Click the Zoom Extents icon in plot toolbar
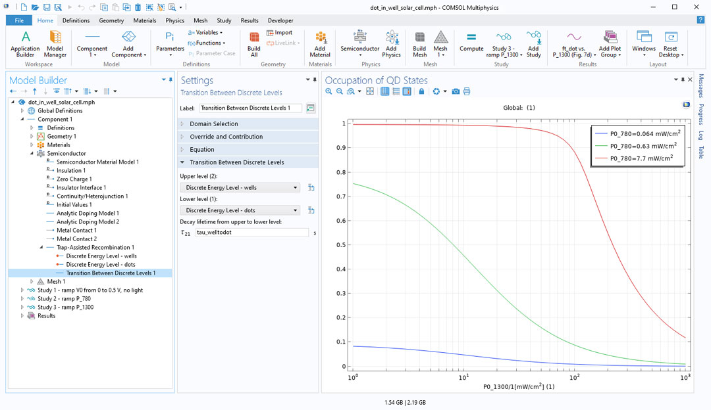The image size is (711, 410). click(370, 91)
